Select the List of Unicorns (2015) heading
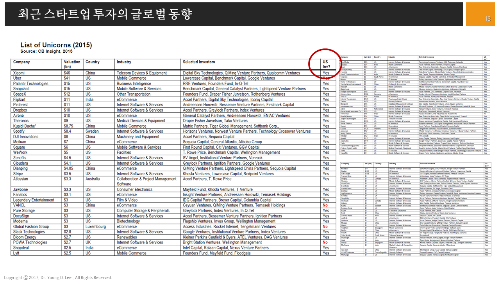The height and width of the screenshot is (281, 500). pyautogui.click(x=56, y=45)
